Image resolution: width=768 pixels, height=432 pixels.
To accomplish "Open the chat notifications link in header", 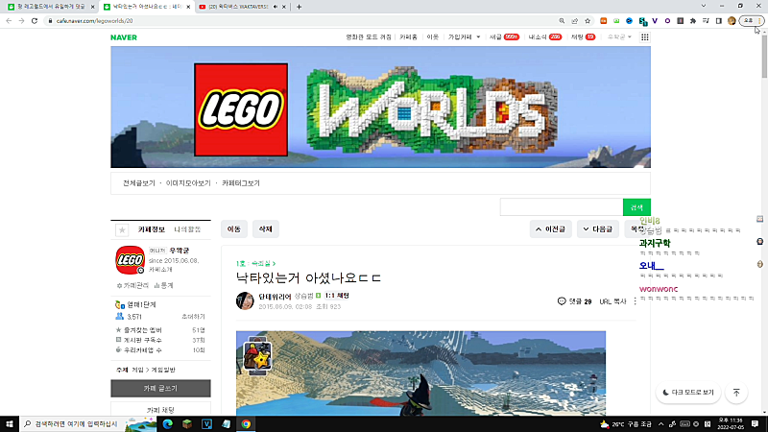I will coord(583,37).
